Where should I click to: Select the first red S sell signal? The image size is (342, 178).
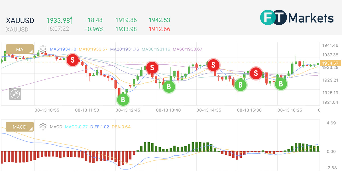(x=73, y=60)
